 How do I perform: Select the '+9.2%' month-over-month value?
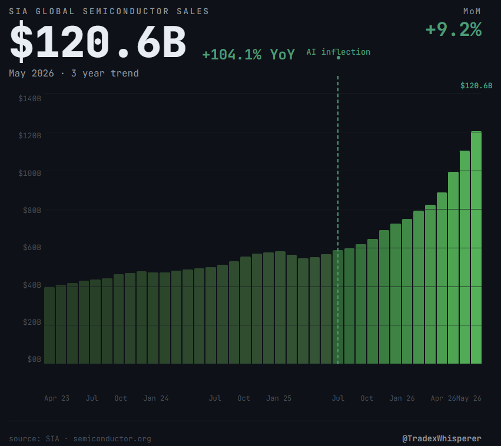(x=454, y=29)
